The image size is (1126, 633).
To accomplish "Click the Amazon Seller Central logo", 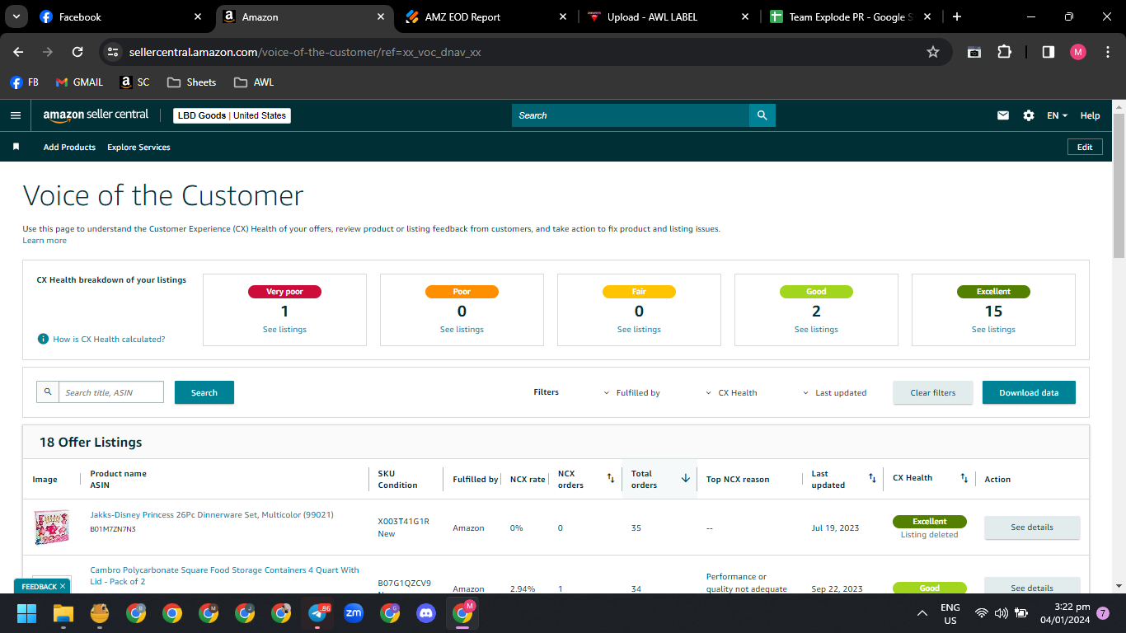I will (x=96, y=115).
